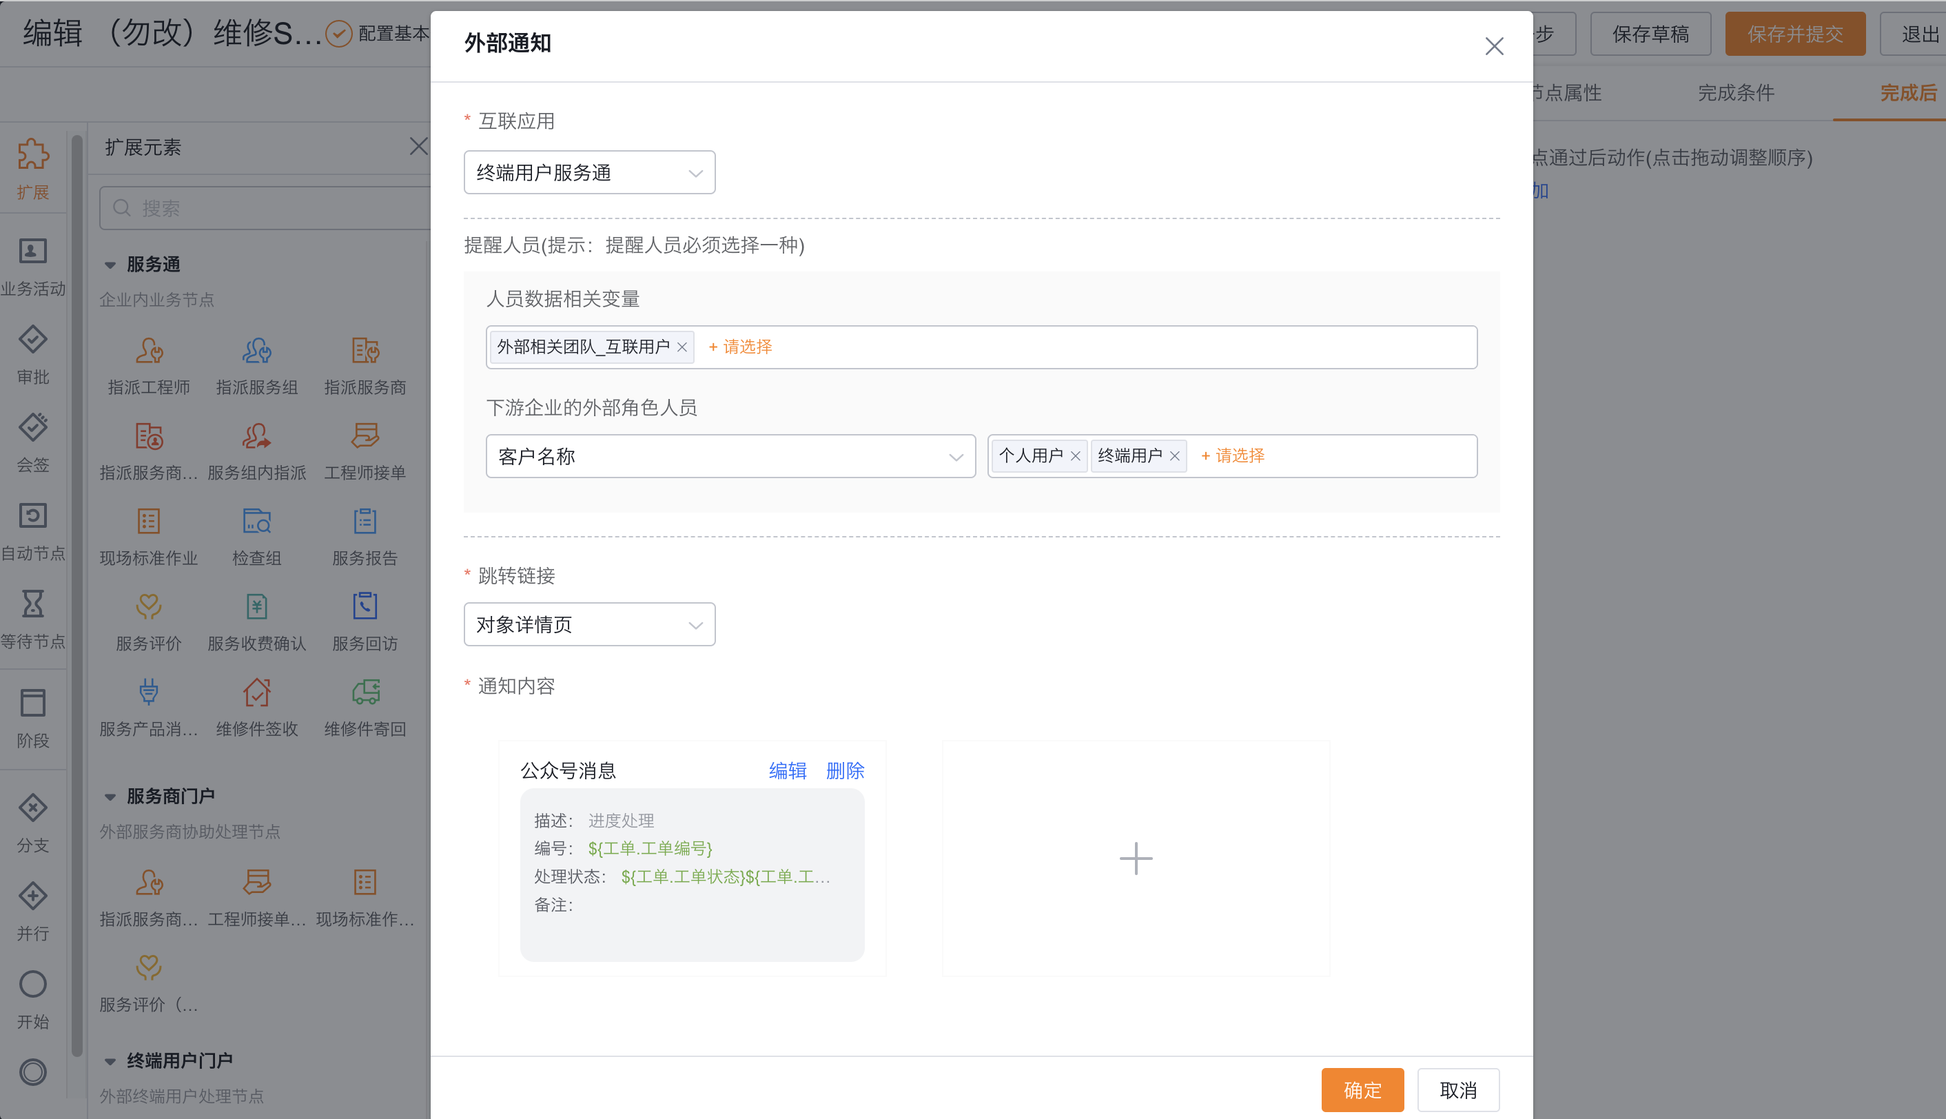Click 请选择 in 人员数据相关变量 field
This screenshot has height=1119, width=1946.
740,347
